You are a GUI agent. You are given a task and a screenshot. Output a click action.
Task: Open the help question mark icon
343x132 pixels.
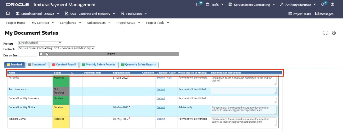332,4
